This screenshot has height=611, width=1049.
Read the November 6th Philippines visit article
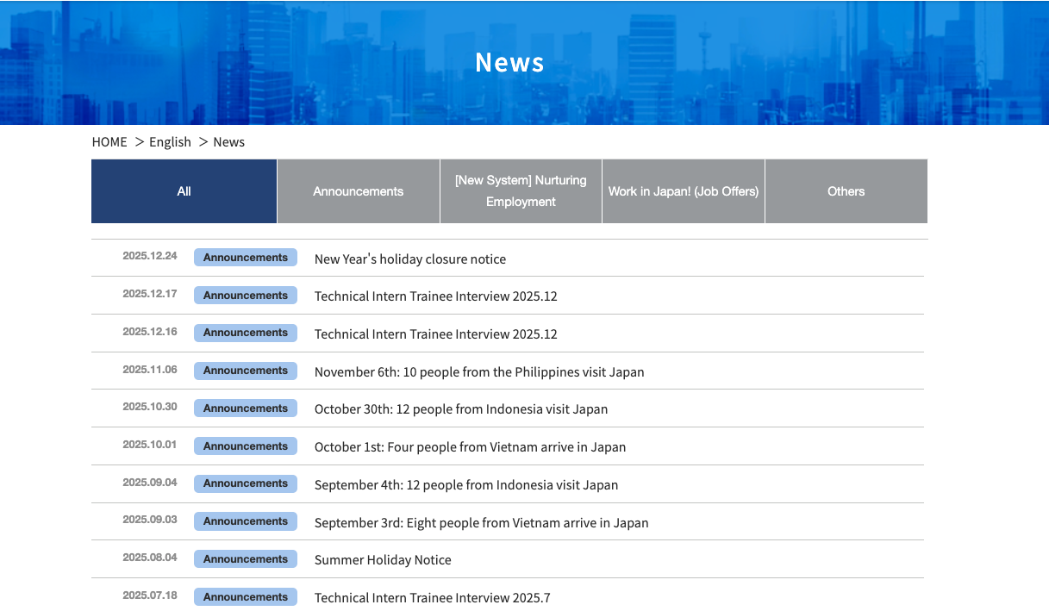(x=479, y=372)
